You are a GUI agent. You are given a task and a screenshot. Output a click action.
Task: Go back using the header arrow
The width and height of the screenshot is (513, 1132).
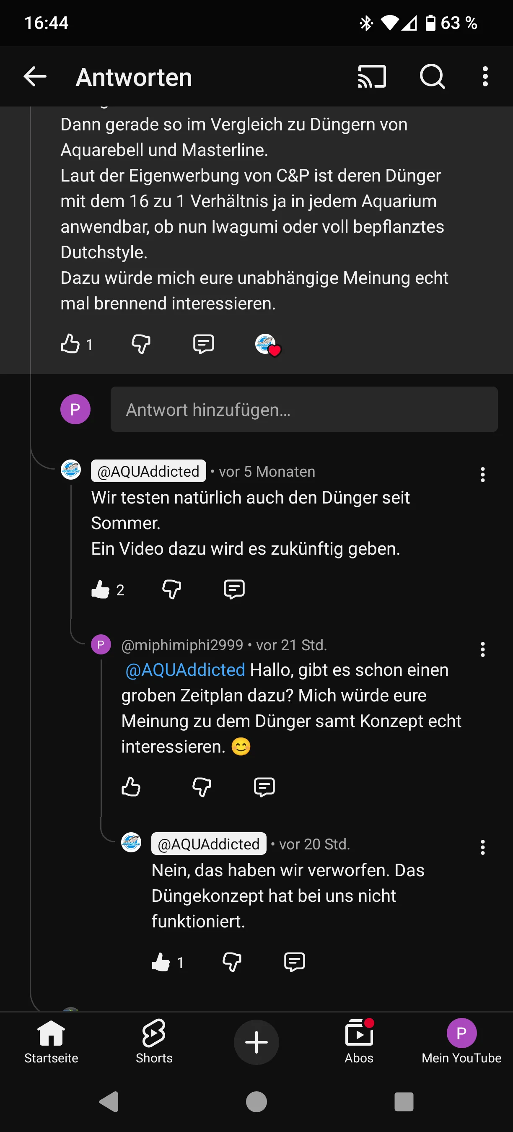(35, 77)
